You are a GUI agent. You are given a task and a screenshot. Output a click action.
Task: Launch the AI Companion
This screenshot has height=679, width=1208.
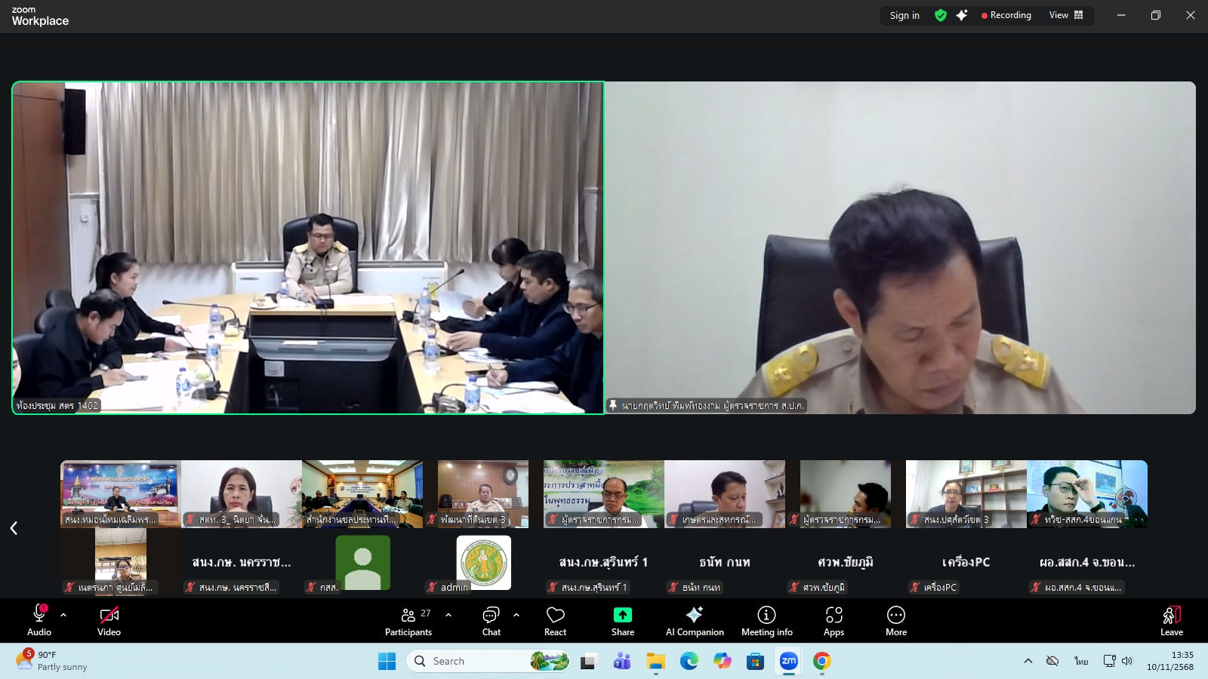(x=694, y=620)
